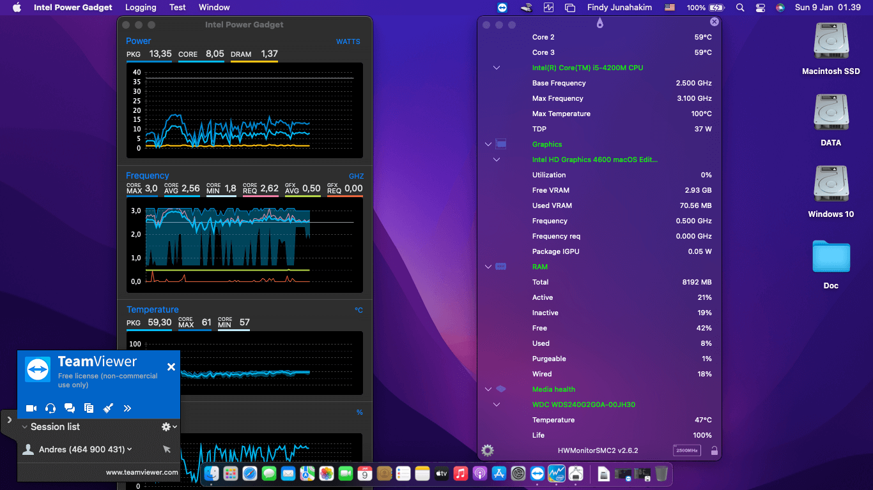The image size is (873, 490).
Task: Launch Safari from the Dock
Action: (x=250, y=473)
